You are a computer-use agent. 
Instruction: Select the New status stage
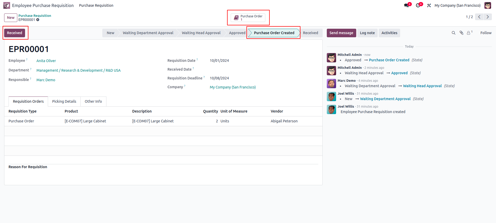110,33
